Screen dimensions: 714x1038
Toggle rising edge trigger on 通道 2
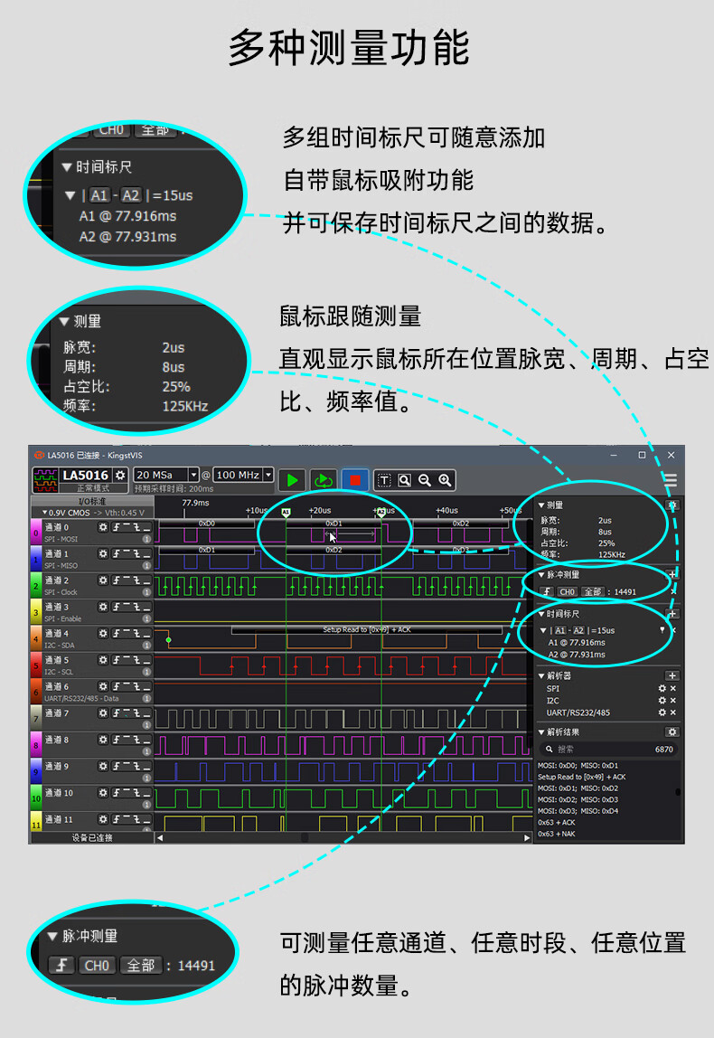(116, 580)
